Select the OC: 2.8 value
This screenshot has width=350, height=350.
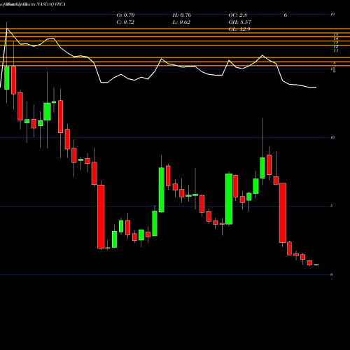tap(238, 15)
